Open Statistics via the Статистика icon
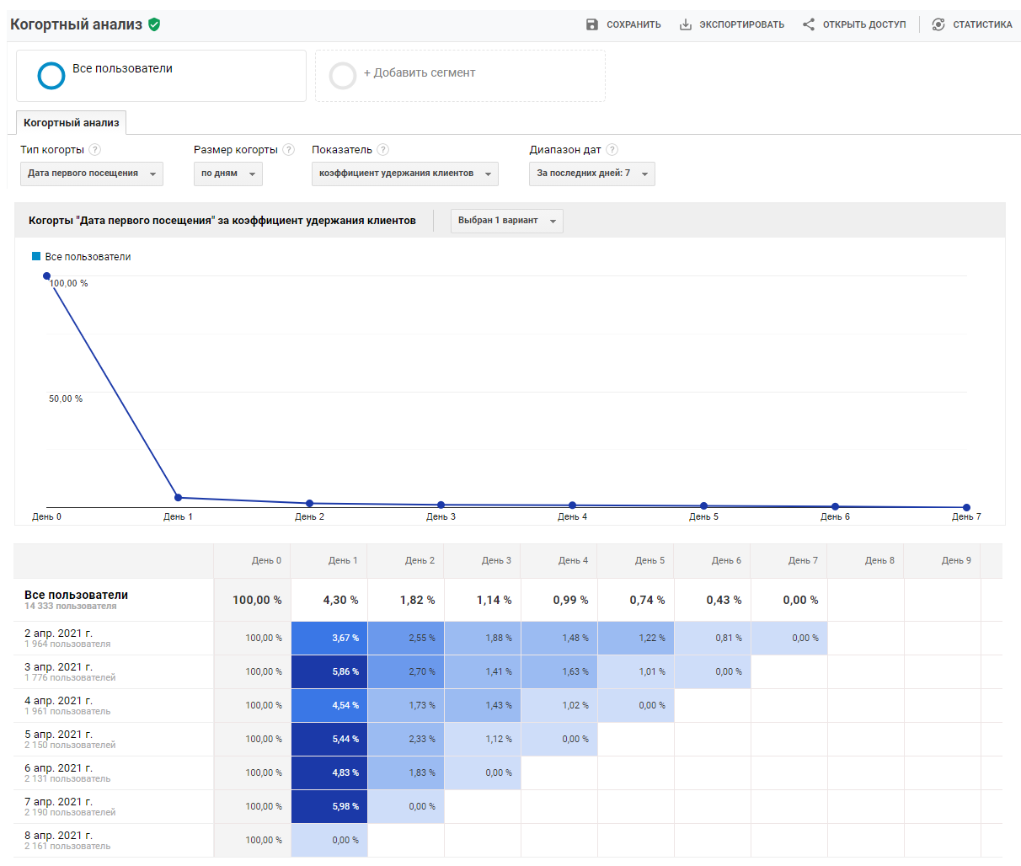 pos(938,24)
